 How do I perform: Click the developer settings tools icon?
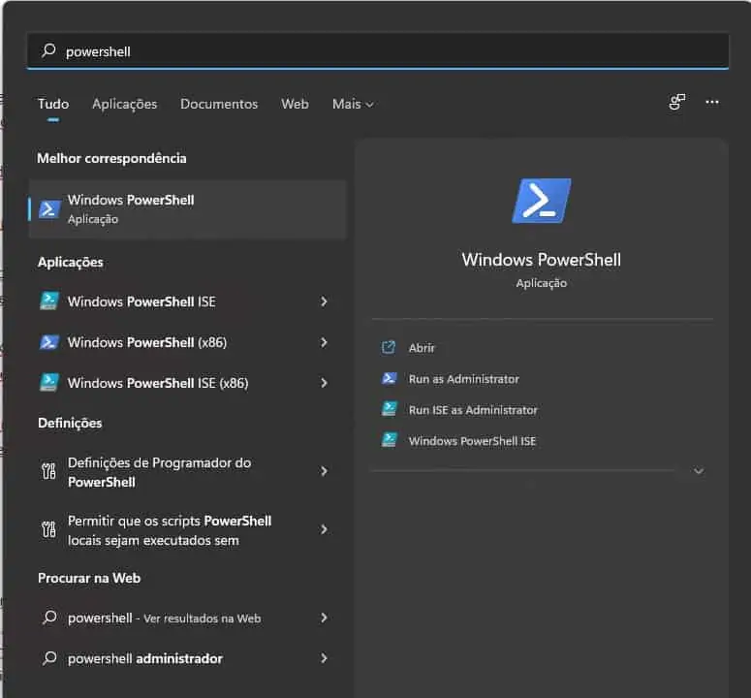click(x=49, y=472)
